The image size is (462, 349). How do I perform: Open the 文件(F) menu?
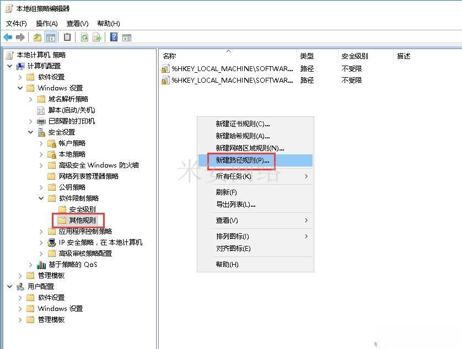(x=16, y=24)
